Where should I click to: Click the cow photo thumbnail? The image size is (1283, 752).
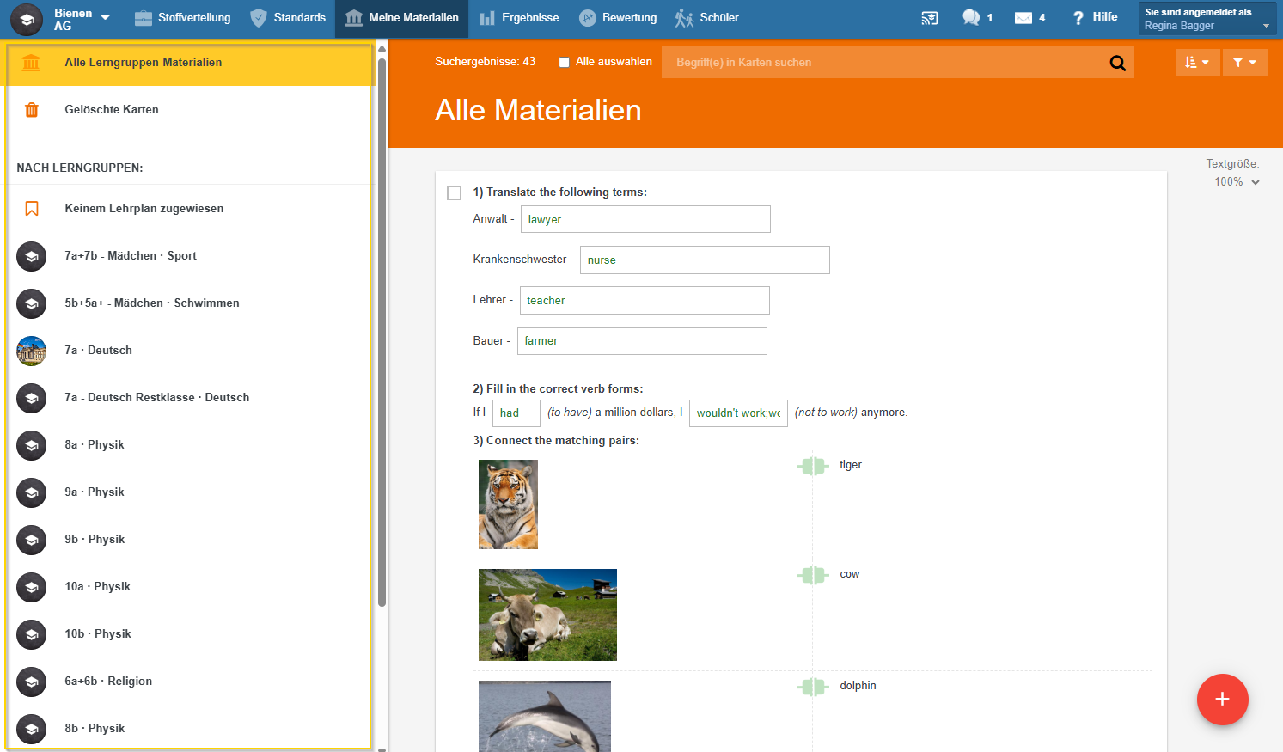click(x=547, y=614)
